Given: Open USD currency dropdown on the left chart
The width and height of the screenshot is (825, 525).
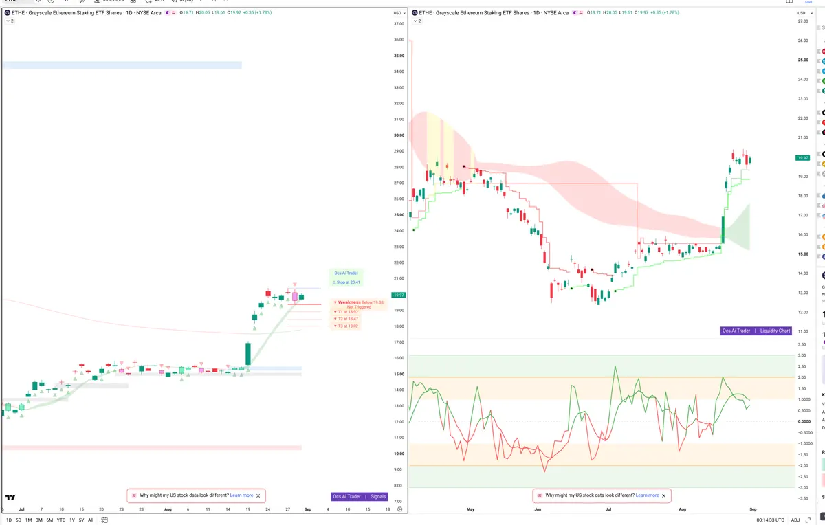Looking at the screenshot, I should click(399, 13).
